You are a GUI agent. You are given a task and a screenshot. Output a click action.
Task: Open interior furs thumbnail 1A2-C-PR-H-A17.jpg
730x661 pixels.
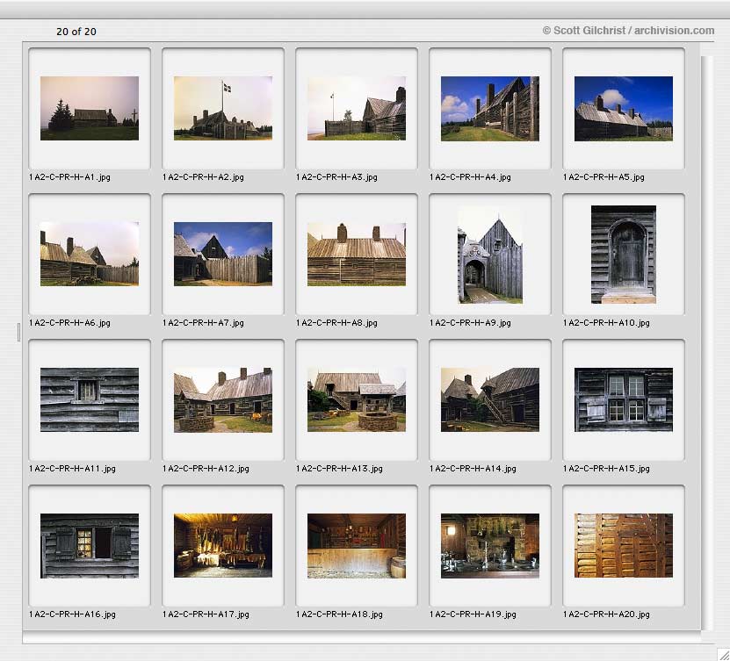tap(223, 545)
